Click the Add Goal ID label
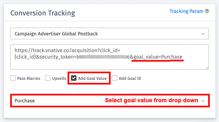Screen dimensions: 219x122 pyautogui.click(x=130, y=79)
